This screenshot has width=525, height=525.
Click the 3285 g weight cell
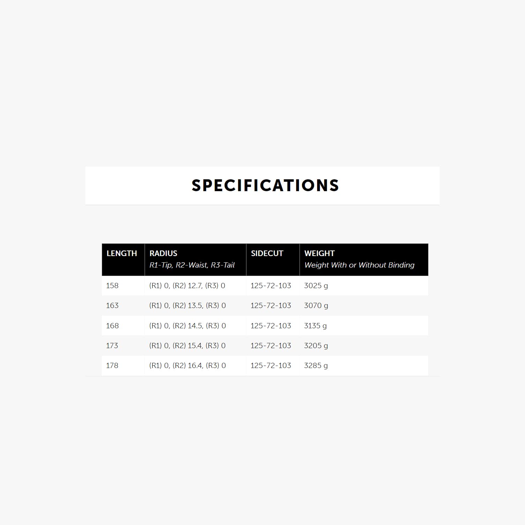316,366
